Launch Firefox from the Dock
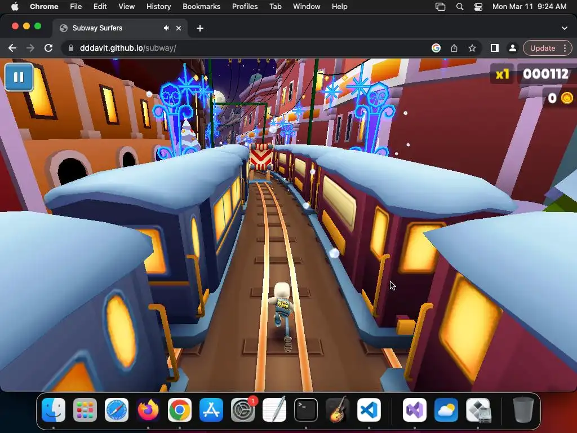Screen dimensions: 577x433 pyautogui.click(x=148, y=410)
